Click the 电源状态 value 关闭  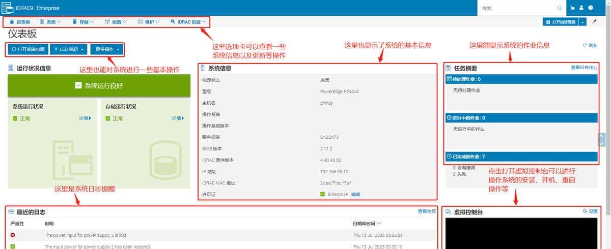pyautogui.click(x=325, y=80)
